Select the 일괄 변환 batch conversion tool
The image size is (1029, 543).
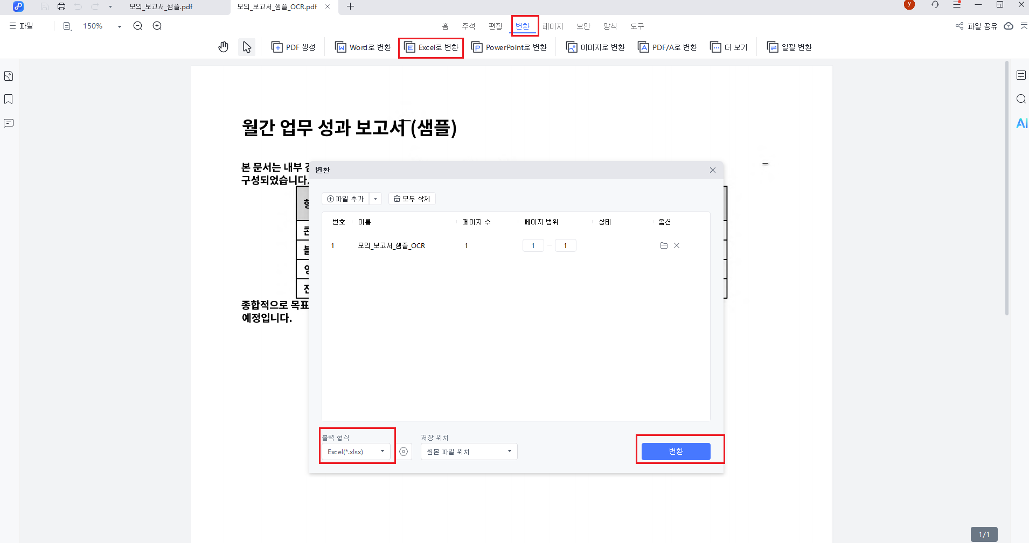tap(790, 47)
